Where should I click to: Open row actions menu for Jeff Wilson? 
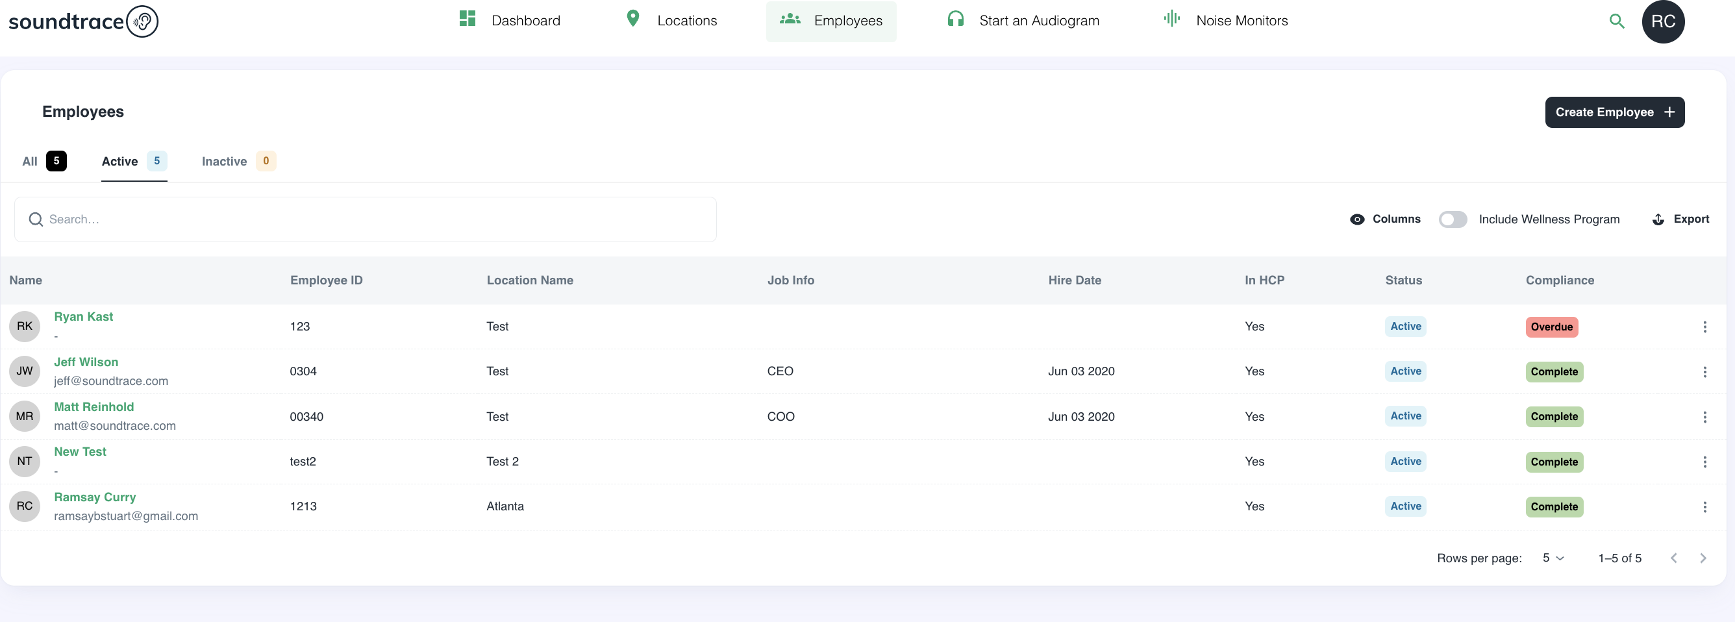(1704, 372)
